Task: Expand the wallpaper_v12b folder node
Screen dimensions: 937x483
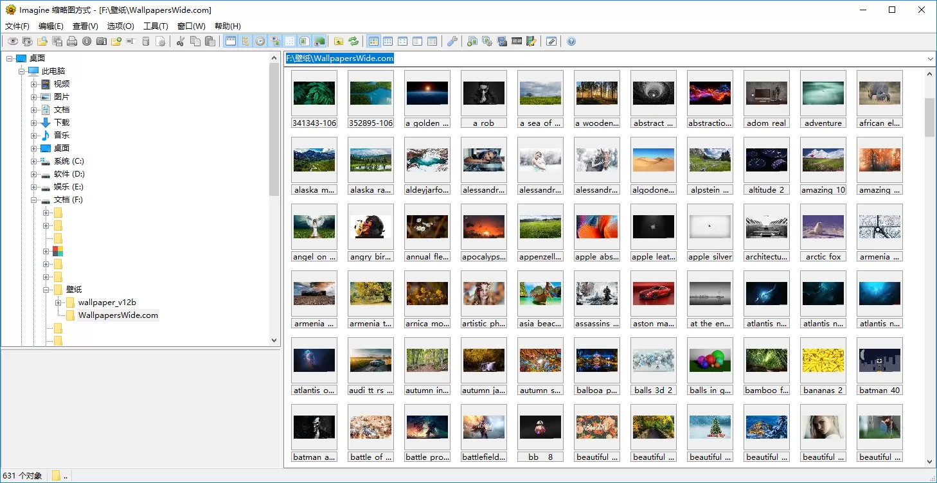Action: (x=58, y=303)
